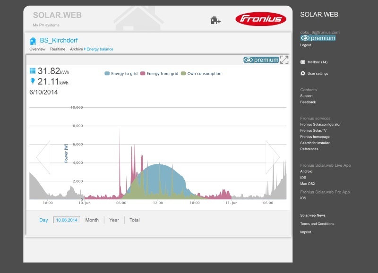Click the SOLAR.WEB header title
This screenshot has height=273, width=378.
pos(57,15)
